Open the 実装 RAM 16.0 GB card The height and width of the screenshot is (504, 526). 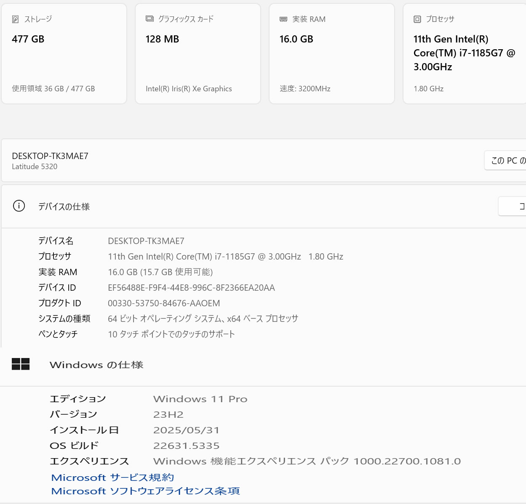point(332,53)
